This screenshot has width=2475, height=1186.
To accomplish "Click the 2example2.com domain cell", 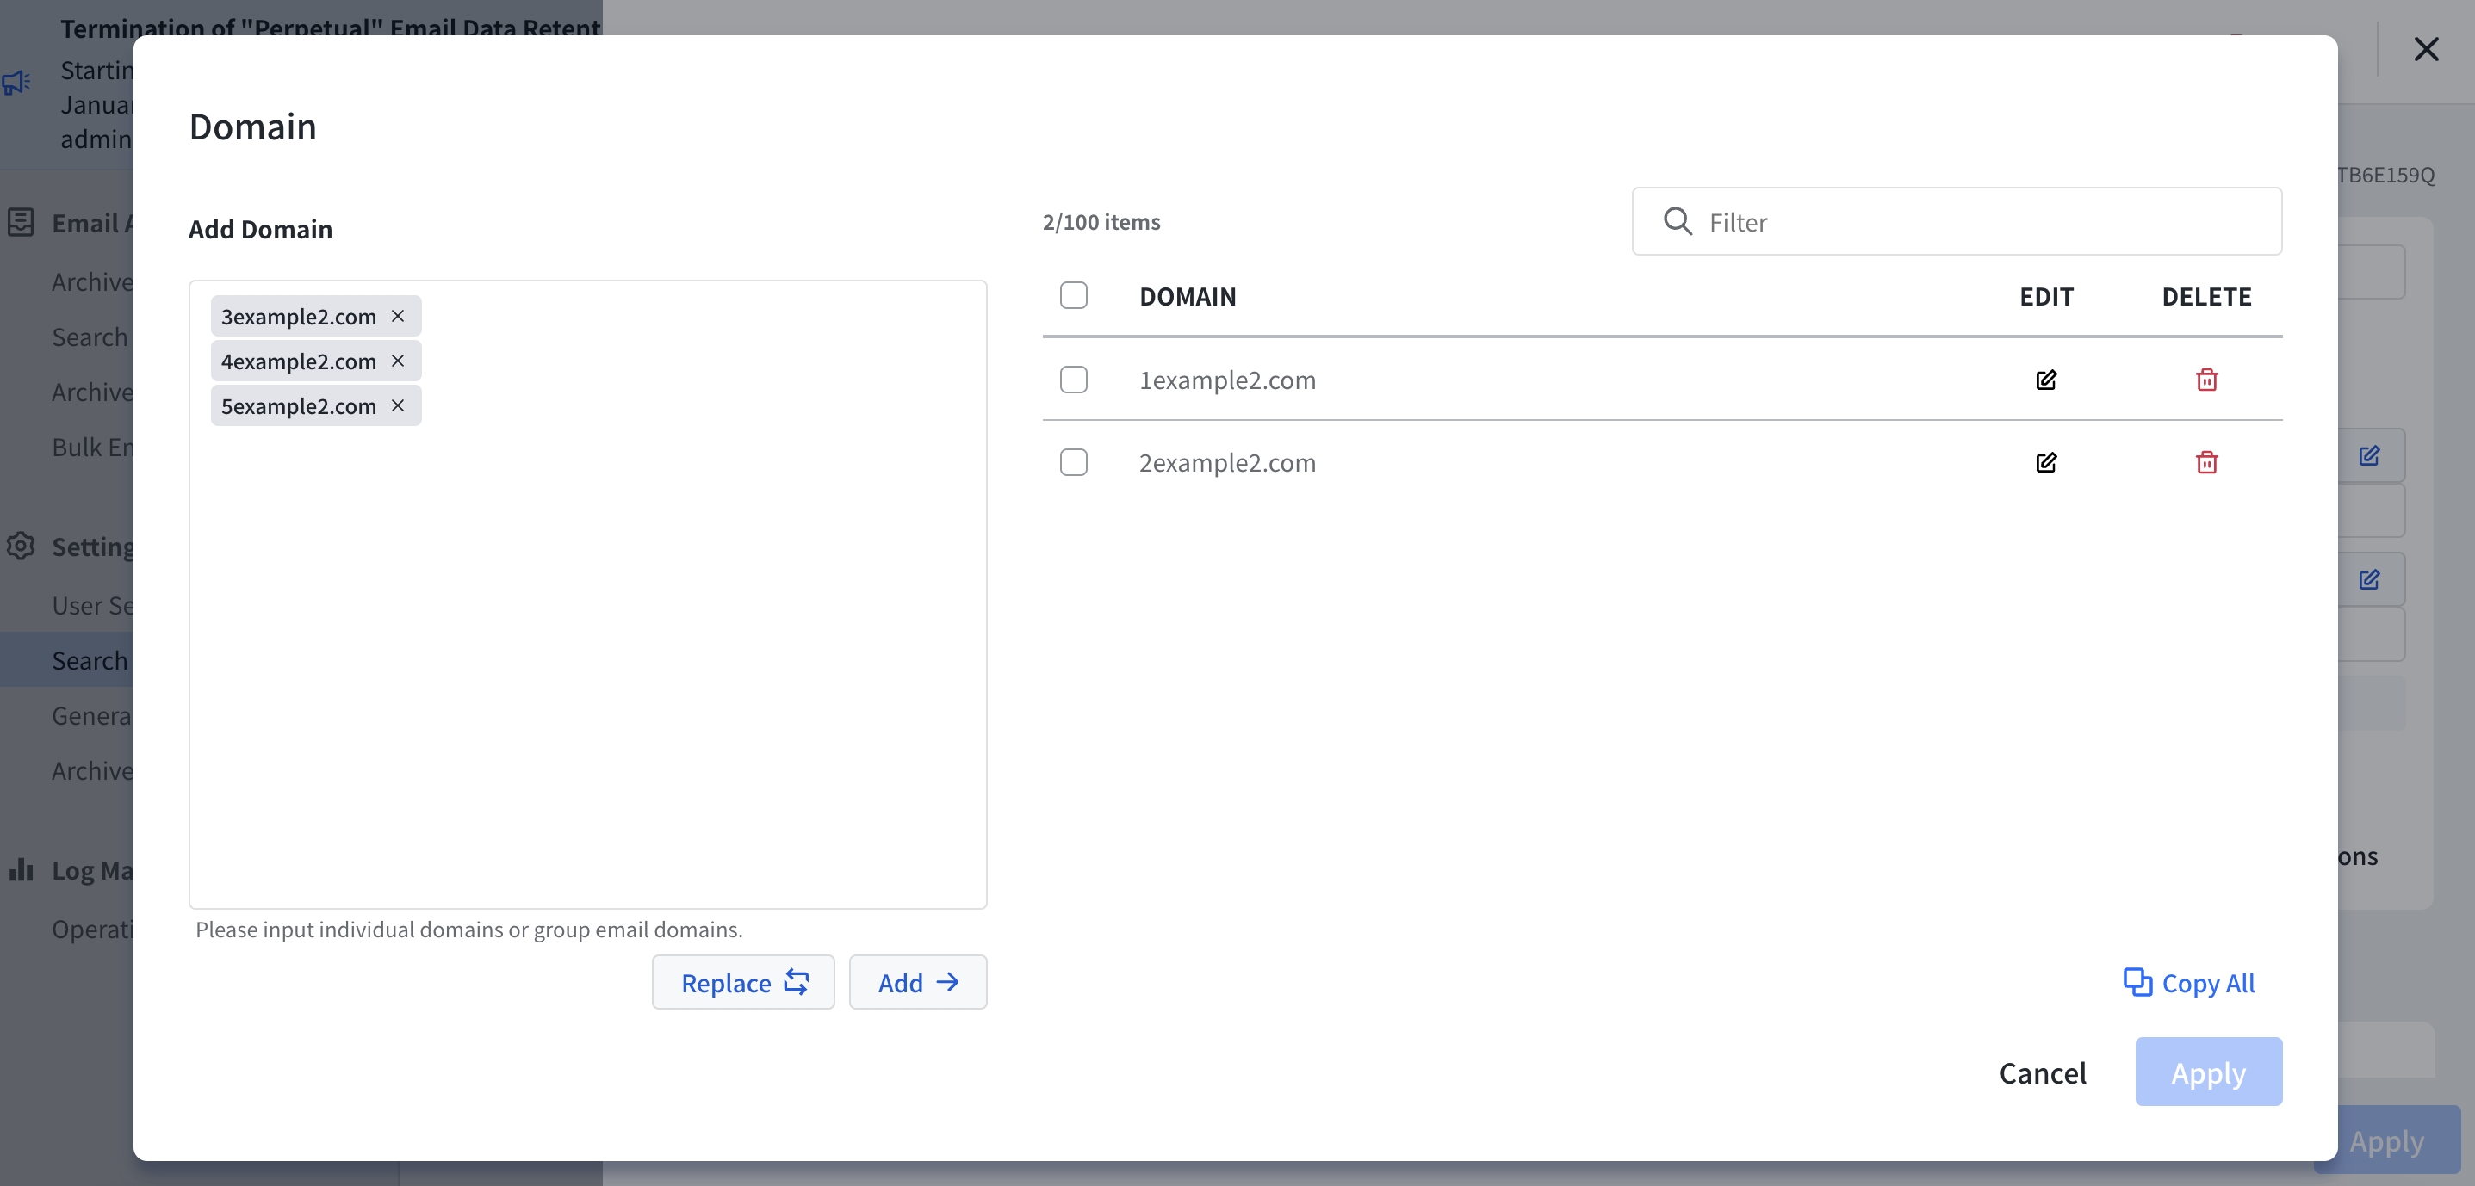I will coord(1227,463).
